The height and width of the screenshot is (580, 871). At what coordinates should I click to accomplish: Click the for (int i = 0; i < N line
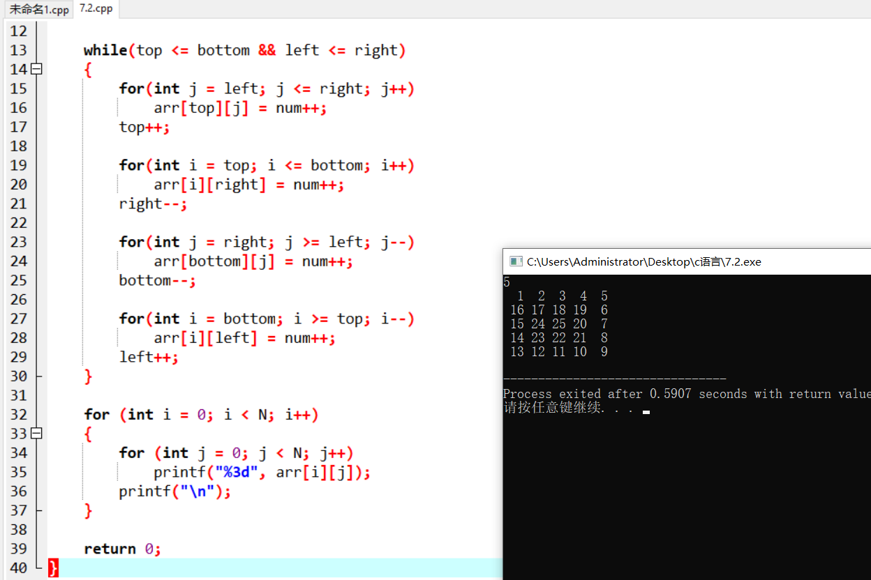coord(201,415)
